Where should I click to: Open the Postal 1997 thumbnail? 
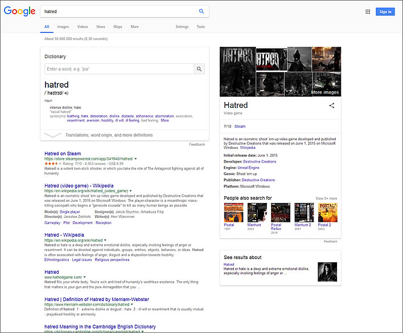pyautogui.click(x=233, y=213)
